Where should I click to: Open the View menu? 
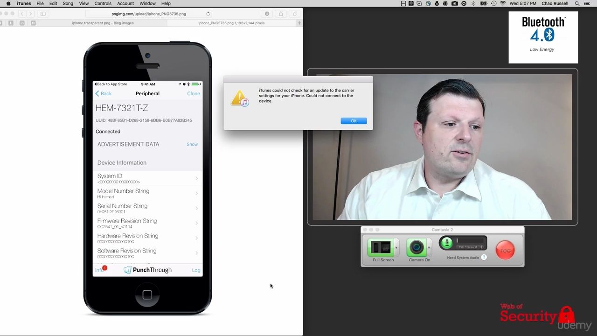click(x=84, y=3)
